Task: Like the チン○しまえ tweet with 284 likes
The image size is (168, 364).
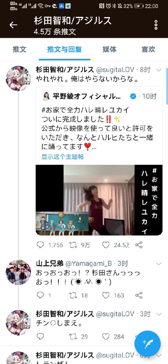Action: (106, 336)
